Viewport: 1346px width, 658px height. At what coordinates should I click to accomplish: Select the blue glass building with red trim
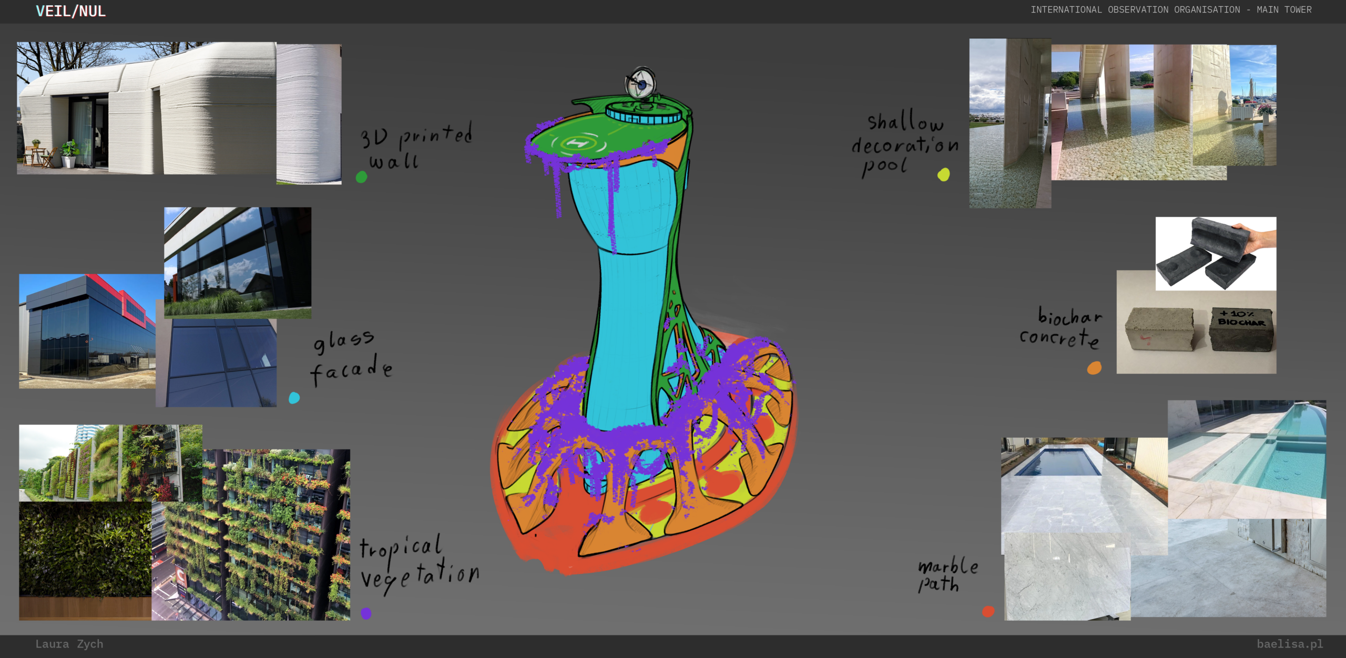point(87,331)
